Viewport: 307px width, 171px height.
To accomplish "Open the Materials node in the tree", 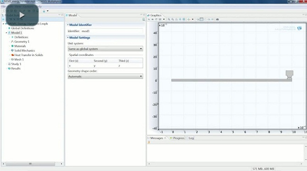I will 20,46.
